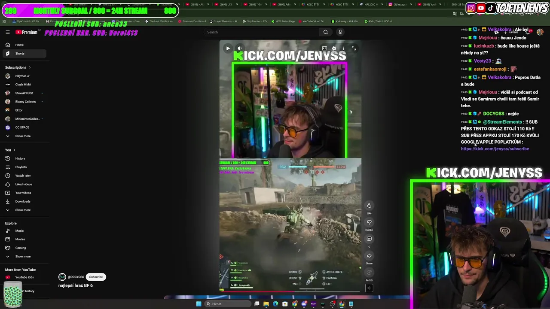
Task: Enter fullscreen on the Short
Action: (x=354, y=48)
